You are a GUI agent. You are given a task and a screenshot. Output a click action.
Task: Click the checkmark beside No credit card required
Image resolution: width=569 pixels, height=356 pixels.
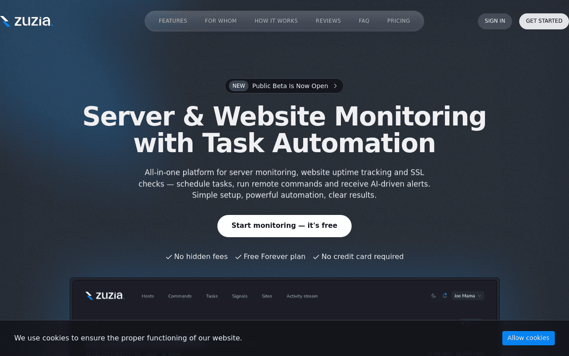click(x=316, y=257)
